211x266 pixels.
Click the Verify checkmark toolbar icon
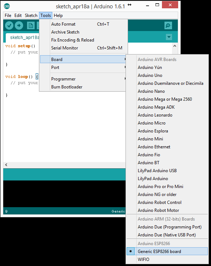pos(9,26)
